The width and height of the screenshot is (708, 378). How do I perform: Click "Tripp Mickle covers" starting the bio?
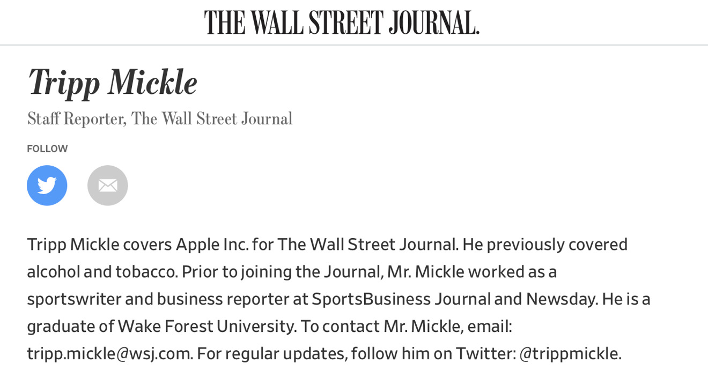click(100, 244)
